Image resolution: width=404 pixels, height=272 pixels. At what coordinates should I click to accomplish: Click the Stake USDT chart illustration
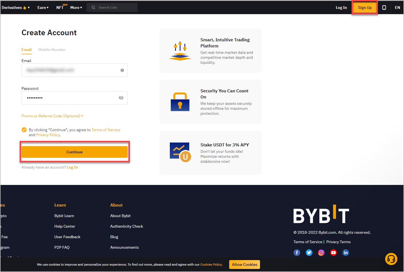[x=180, y=152]
